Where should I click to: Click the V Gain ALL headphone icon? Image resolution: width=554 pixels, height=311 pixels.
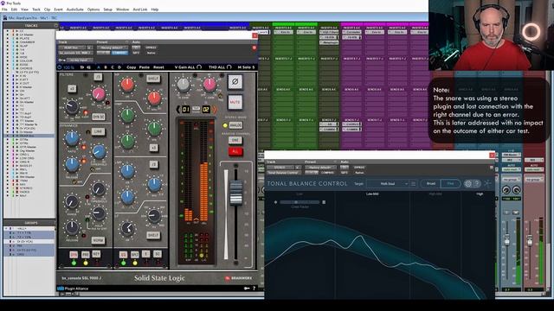[199, 67]
